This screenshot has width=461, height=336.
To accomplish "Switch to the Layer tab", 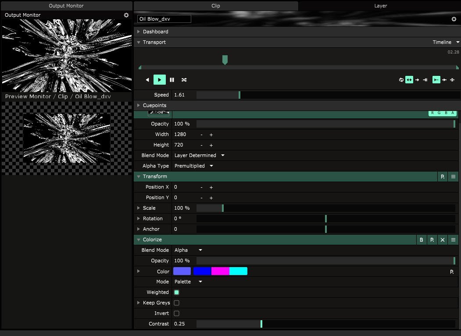I will [x=380, y=6].
